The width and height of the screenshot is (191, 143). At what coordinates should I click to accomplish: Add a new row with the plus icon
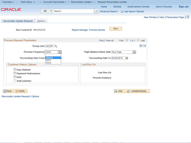(x=141, y=46)
